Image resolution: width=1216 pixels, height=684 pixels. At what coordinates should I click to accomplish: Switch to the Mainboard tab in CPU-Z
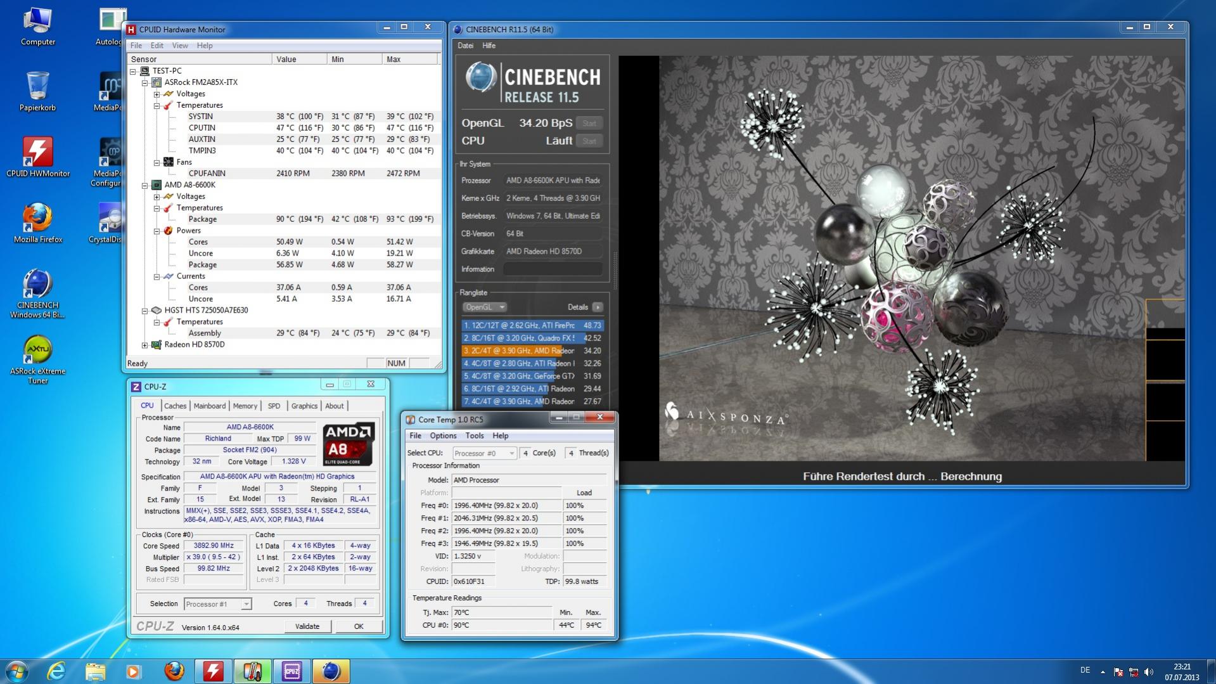[210, 406]
